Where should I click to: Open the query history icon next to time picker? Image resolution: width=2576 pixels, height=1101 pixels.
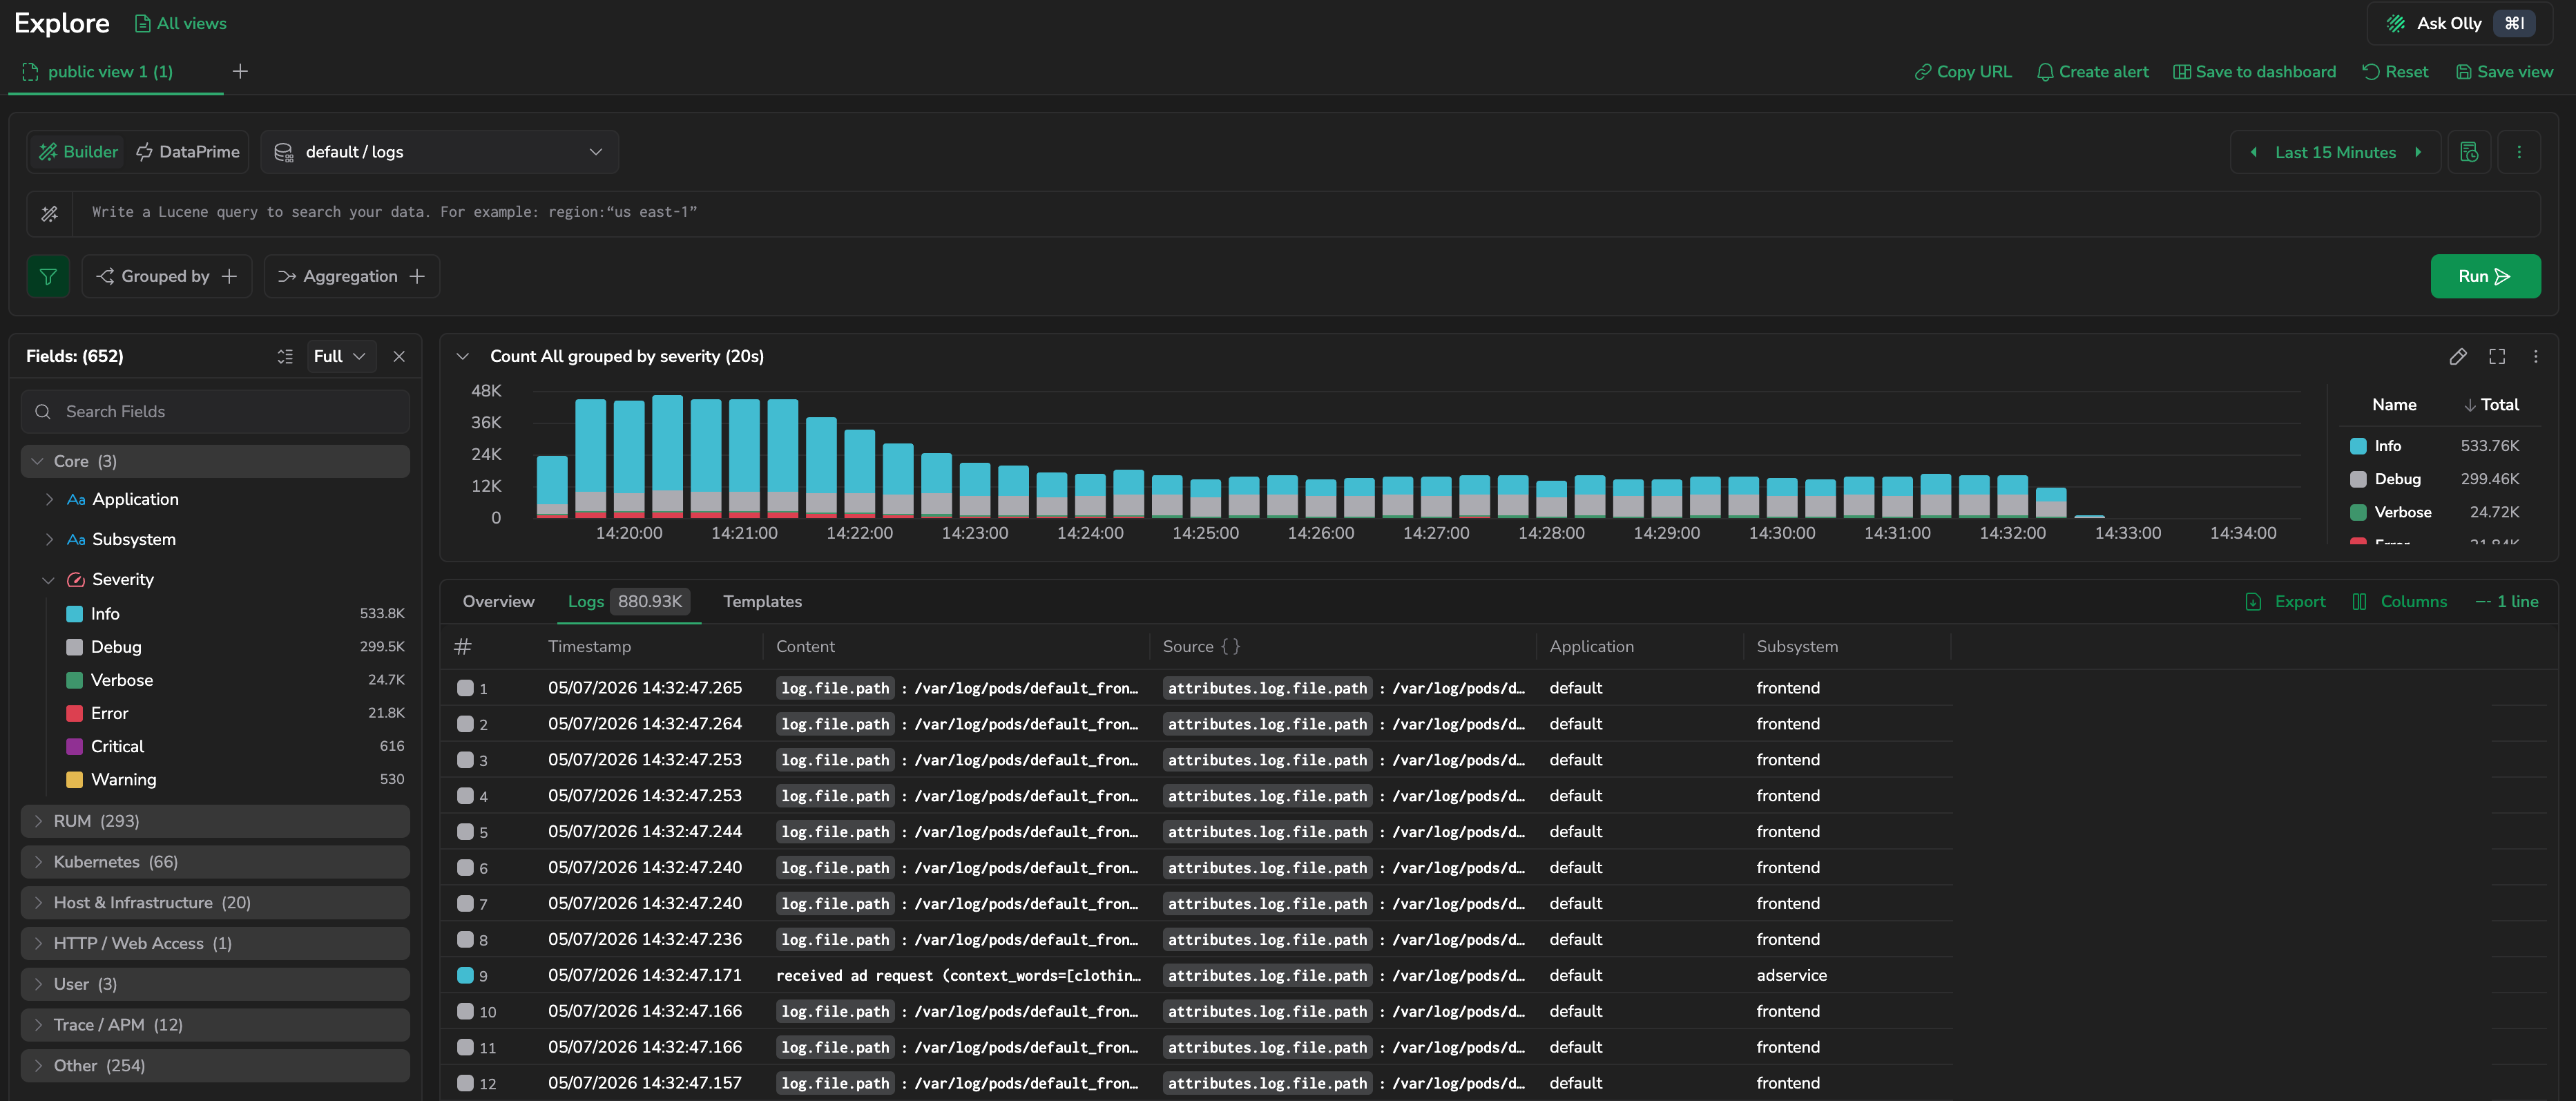coord(2469,152)
